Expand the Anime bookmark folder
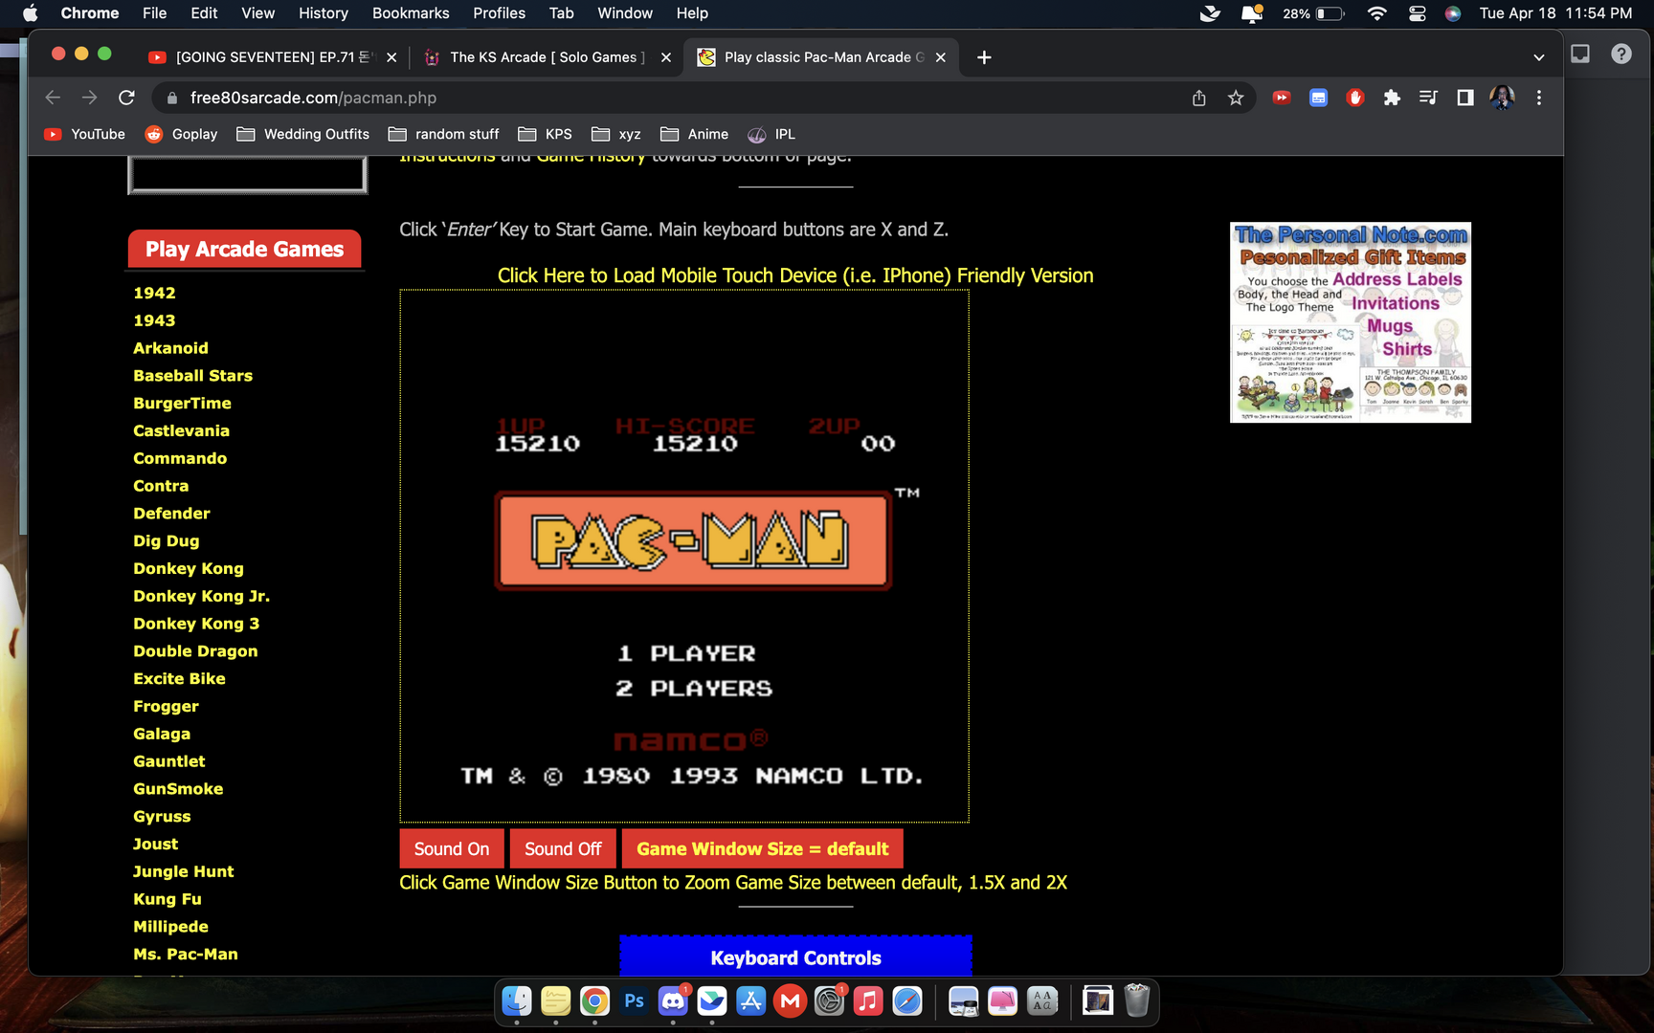This screenshot has width=1654, height=1033. click(x=694, y=134)
